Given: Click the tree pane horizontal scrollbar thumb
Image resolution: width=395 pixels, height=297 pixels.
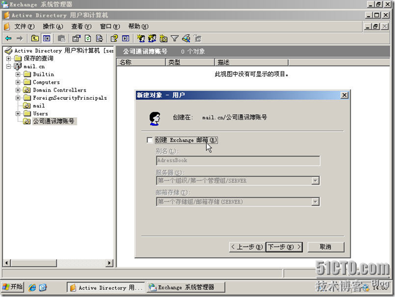Looking at the screenshot, I should (x=33, y=263).
